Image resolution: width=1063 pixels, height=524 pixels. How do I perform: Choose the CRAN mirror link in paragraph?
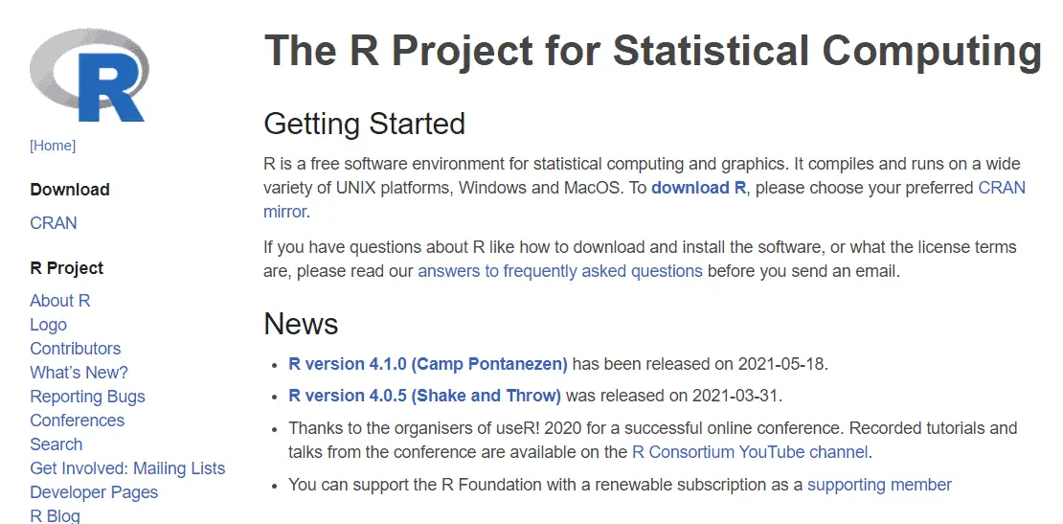pos(1002,188)
